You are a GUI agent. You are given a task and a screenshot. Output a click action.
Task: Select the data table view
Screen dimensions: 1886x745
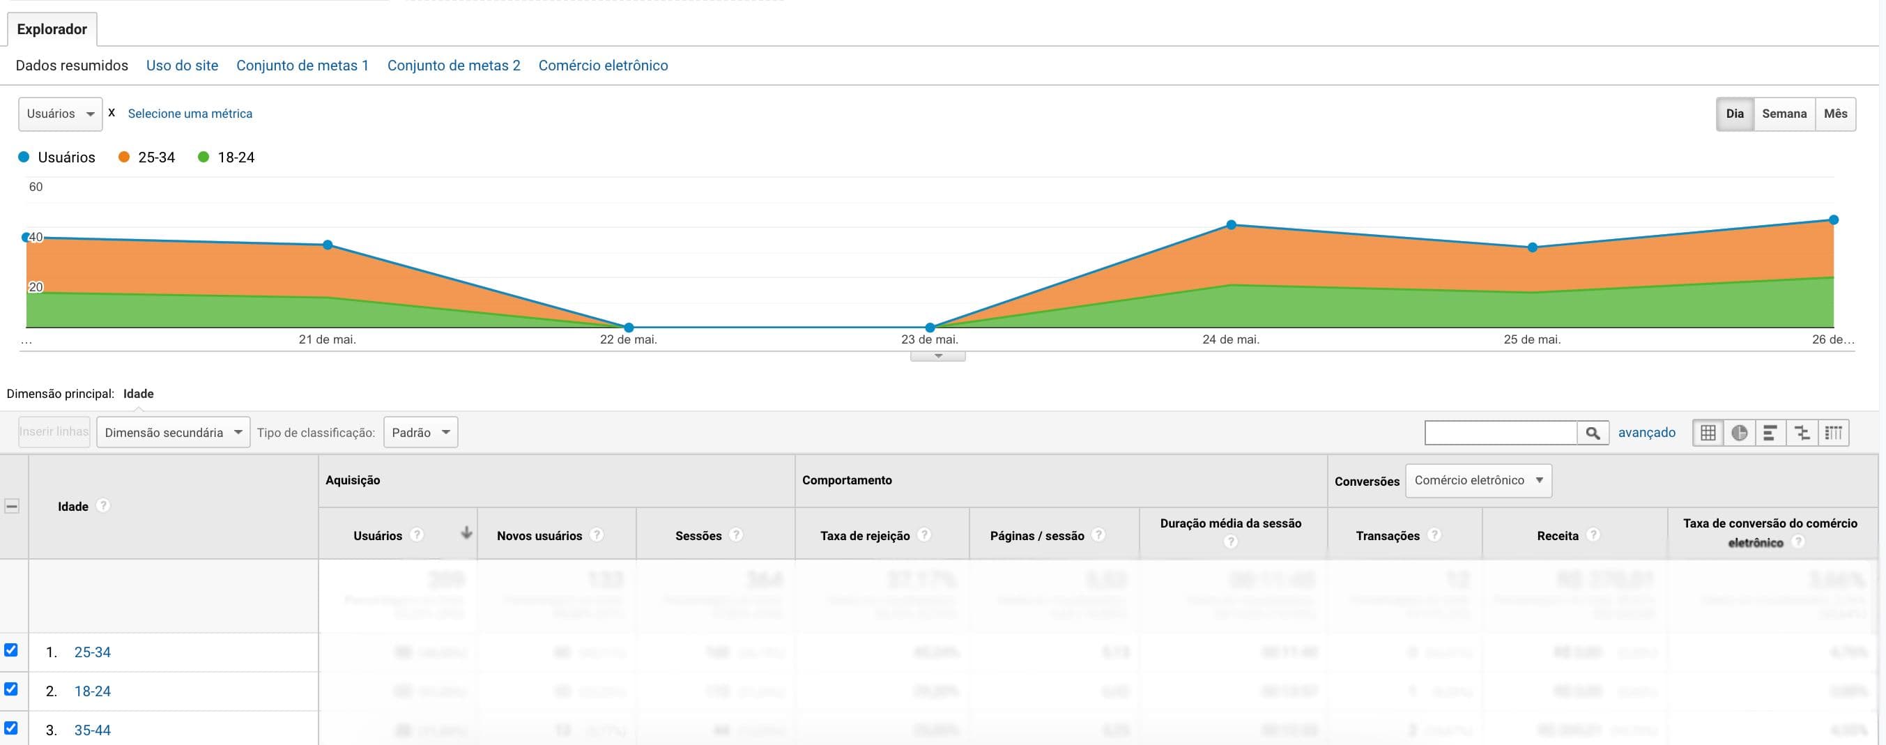1708,433
